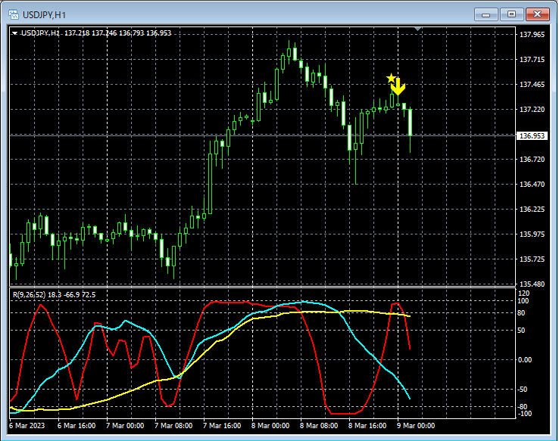This screenshot has width=559, height=441.
Task: Click price scale value 137.465
Action: tap(532, 85)
